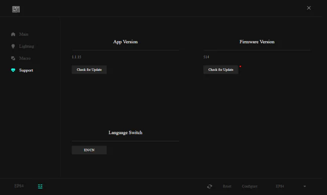Click the app logo icon in the header
The height and width of the screenshot is (195, 327).
[x=16, y=9]
